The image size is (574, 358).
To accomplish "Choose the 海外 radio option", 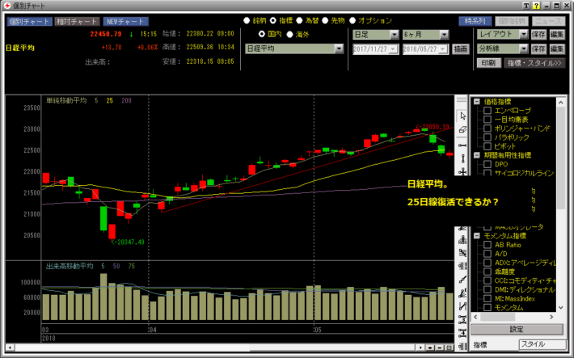I will (x=289, y=34).
